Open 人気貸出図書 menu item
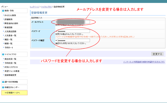167x103 pixels. pyautogui.click(x=10, y=31)
